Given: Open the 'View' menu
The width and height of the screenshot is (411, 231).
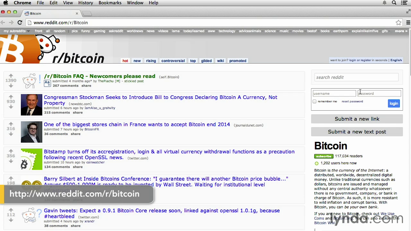Looking at the screenshot, I should [x=68, y=3].
